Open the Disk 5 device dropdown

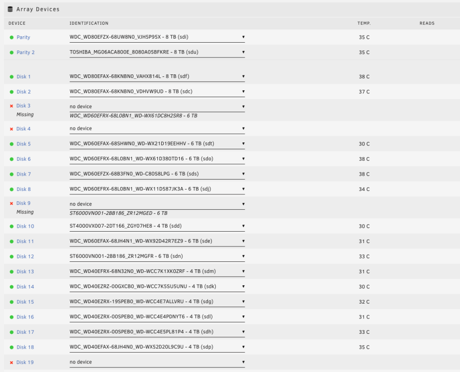(x=157, y=144)
